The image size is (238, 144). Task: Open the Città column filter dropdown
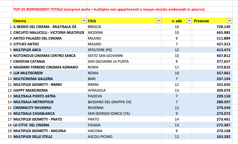[159, 20]
